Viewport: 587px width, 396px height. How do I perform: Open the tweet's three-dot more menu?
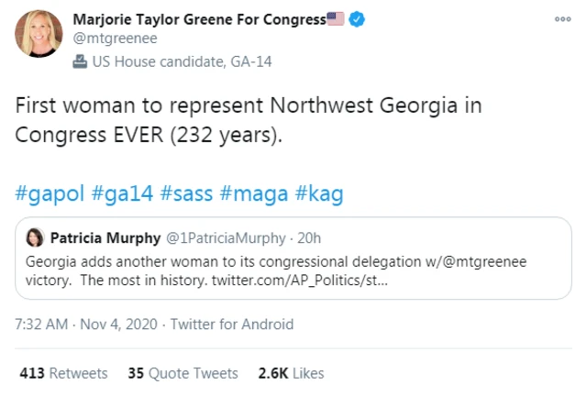click(x=561, y=19)
